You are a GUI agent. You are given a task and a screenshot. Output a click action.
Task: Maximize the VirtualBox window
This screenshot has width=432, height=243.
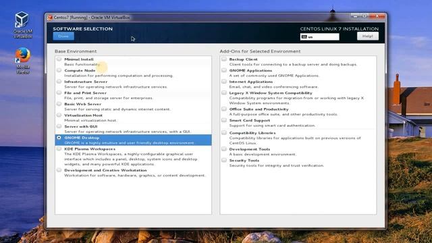(x=364, y=16)
